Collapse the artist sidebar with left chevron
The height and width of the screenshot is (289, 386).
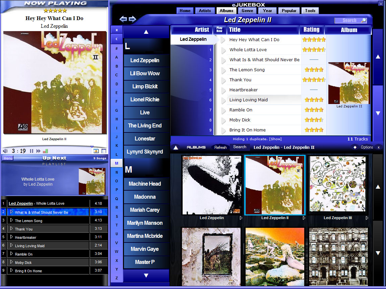pyautogui.click(x=117, y=39)
